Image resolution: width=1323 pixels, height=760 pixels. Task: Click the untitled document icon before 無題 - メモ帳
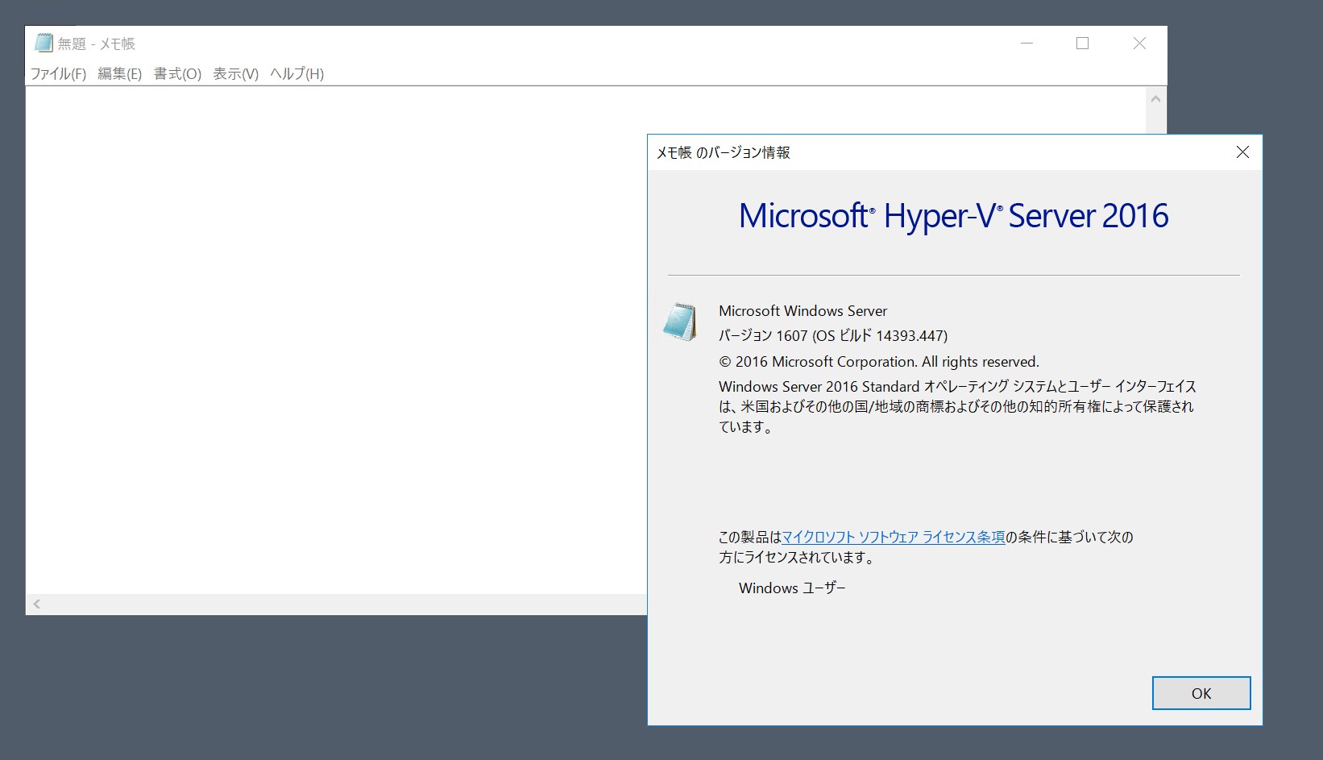click(43, 43)
